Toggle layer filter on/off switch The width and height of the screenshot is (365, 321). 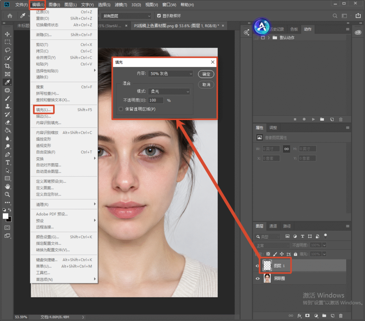325,236
